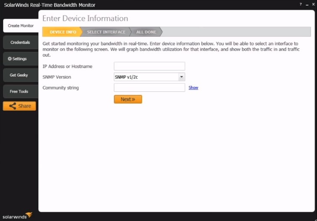Select the SELECT INTERFACE wizard step
The image size is (317, 221).
(106, 32)
